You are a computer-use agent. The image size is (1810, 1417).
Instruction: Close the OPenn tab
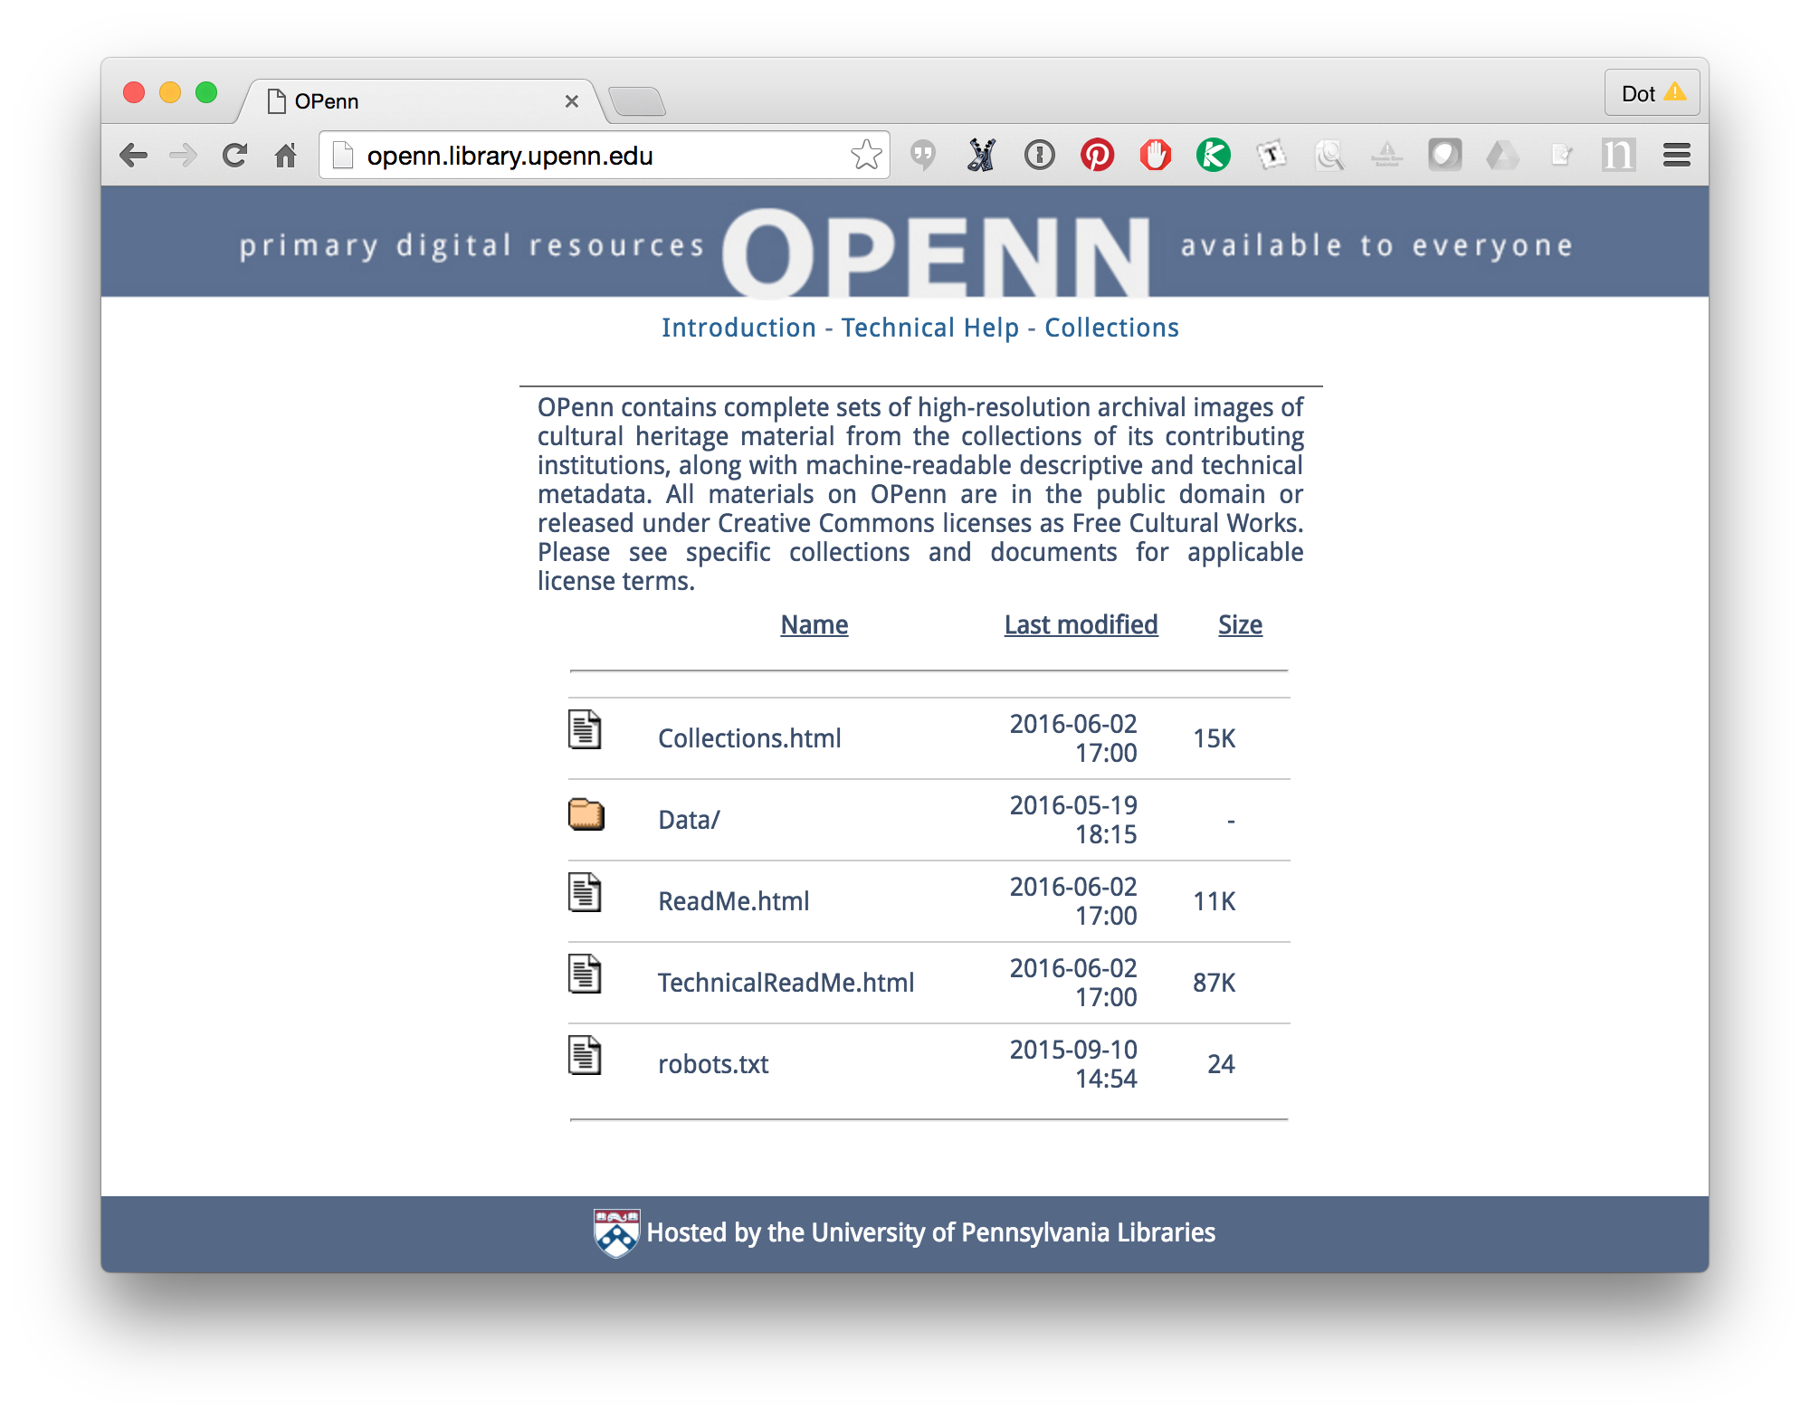pos(571,101)
